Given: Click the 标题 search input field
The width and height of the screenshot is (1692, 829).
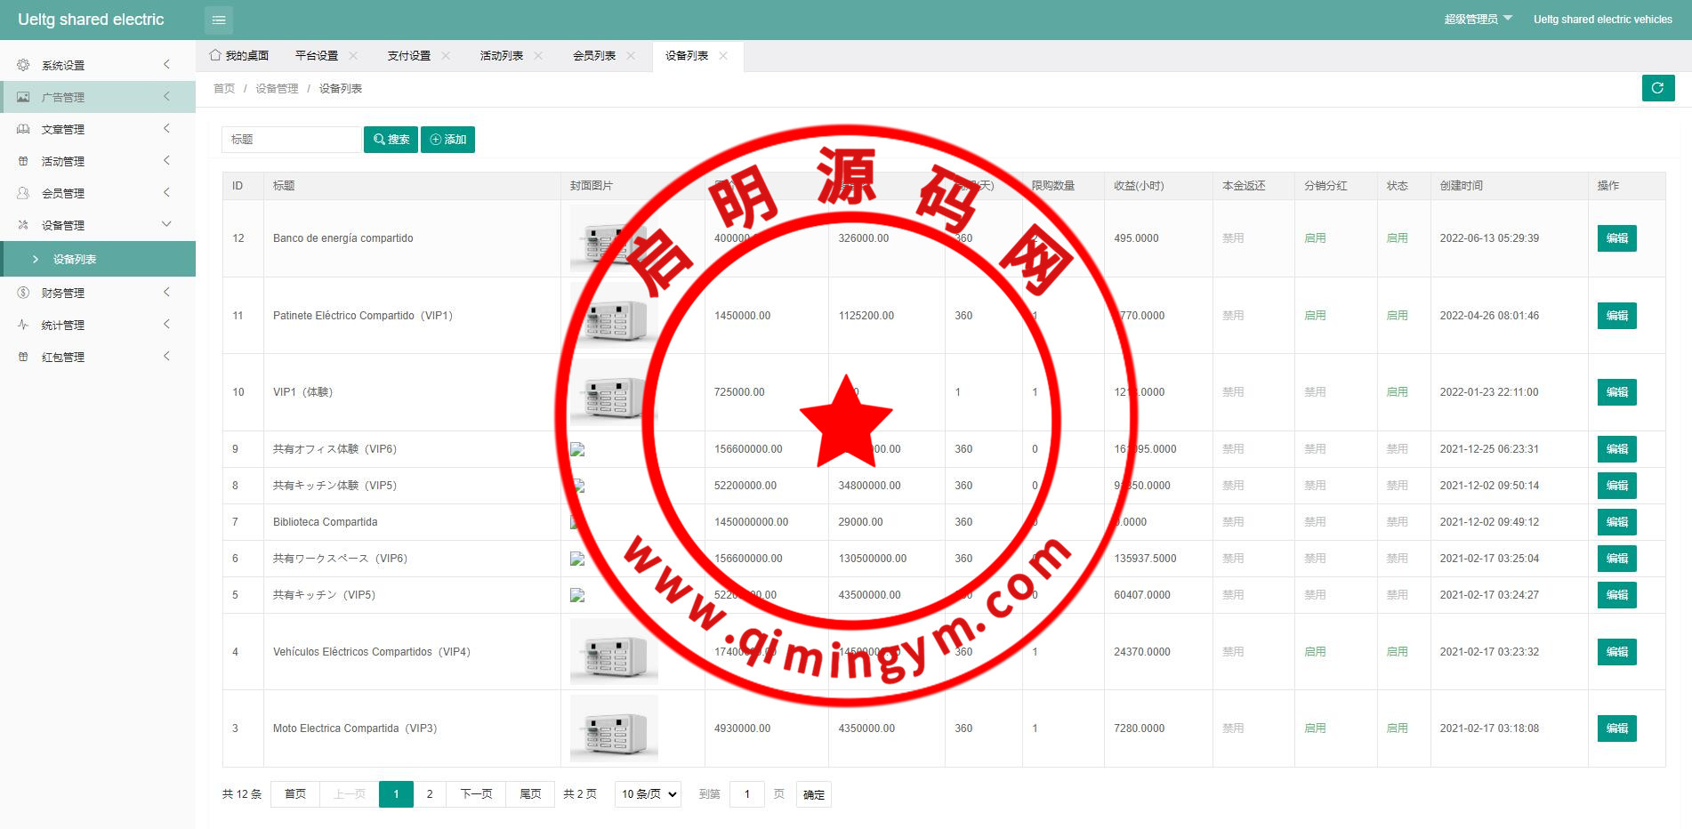Looking at the screenshot, I should [291, 140].
